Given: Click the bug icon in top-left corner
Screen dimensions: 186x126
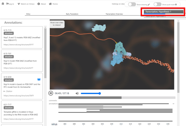Looking at the screenshot, I should point(3,4).
